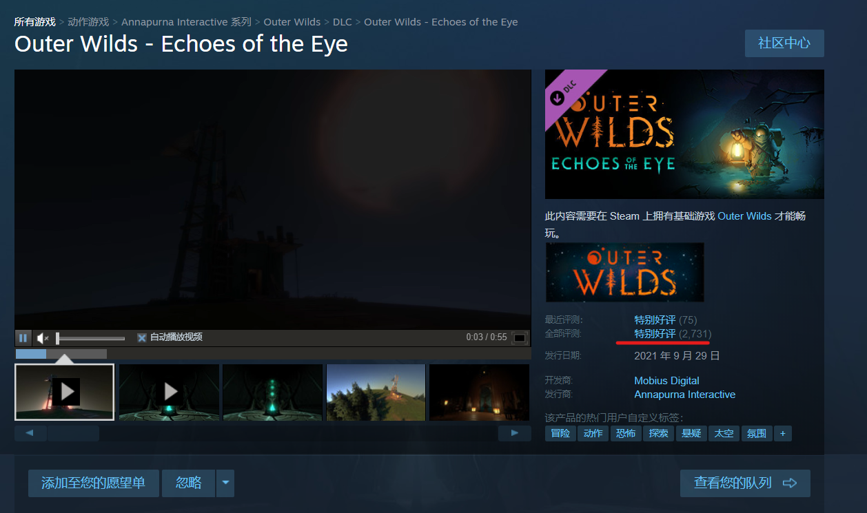Go to 动作游戏 breadcrumb
The width and height of the screenshot is (867, 513).
pyautogui.click(x=88, y=22)
